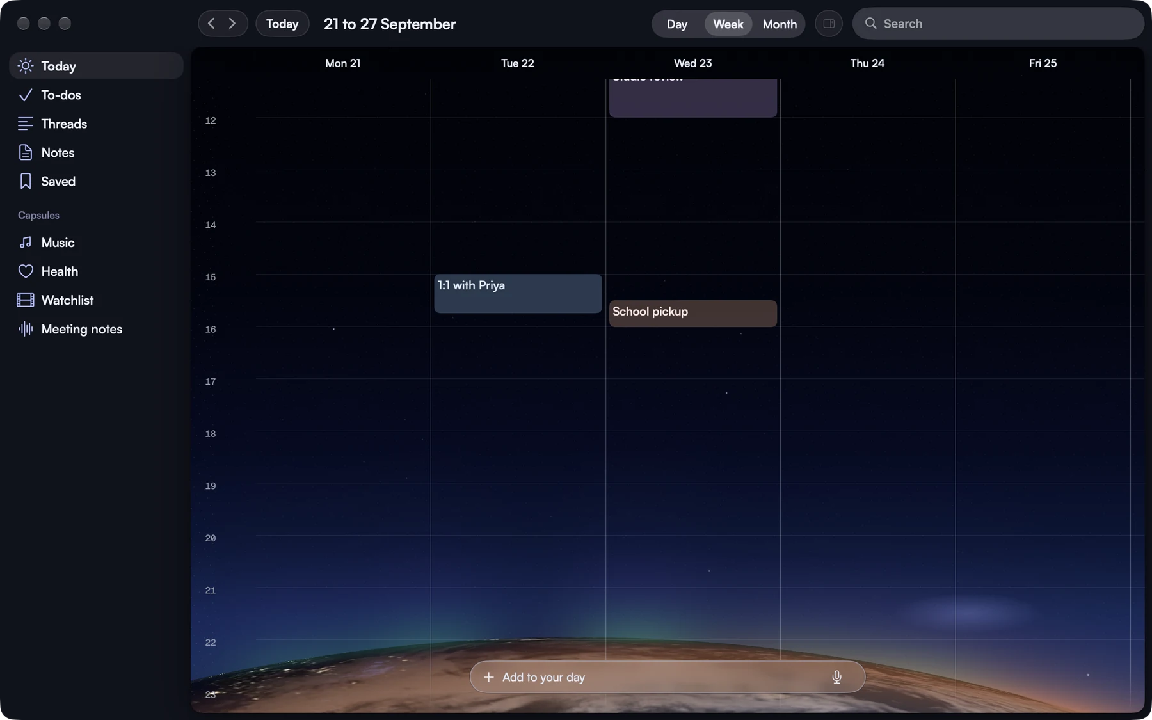This screenshot has height=720, width=1152.
Task: Open the School pickup event
Action: 693,314
